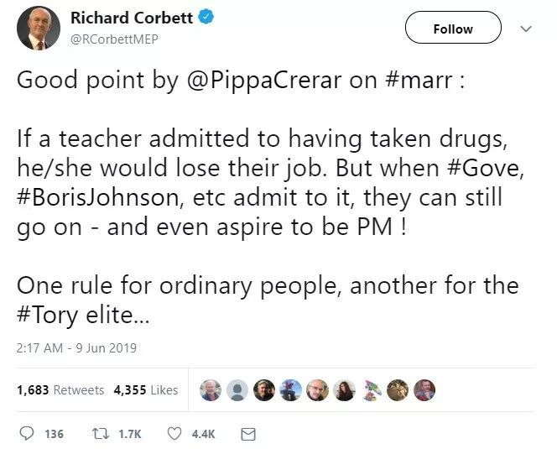
Task: Click the last liker avatar in row
Action: [x=424, y=390]
